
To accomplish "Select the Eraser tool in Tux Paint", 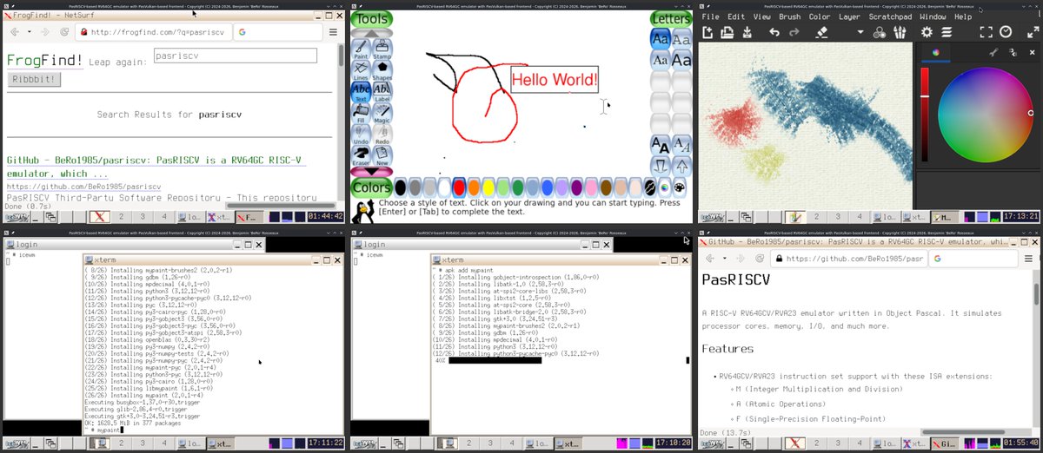I will tap(361, 156).
